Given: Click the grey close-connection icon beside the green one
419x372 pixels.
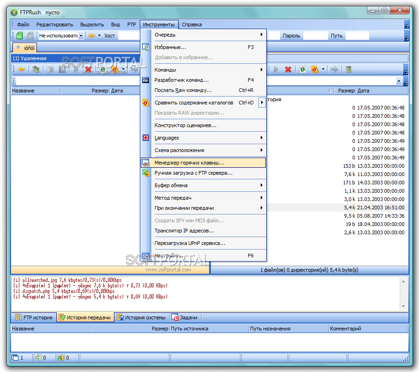Looking at the screenshot, I should [30, 36].
